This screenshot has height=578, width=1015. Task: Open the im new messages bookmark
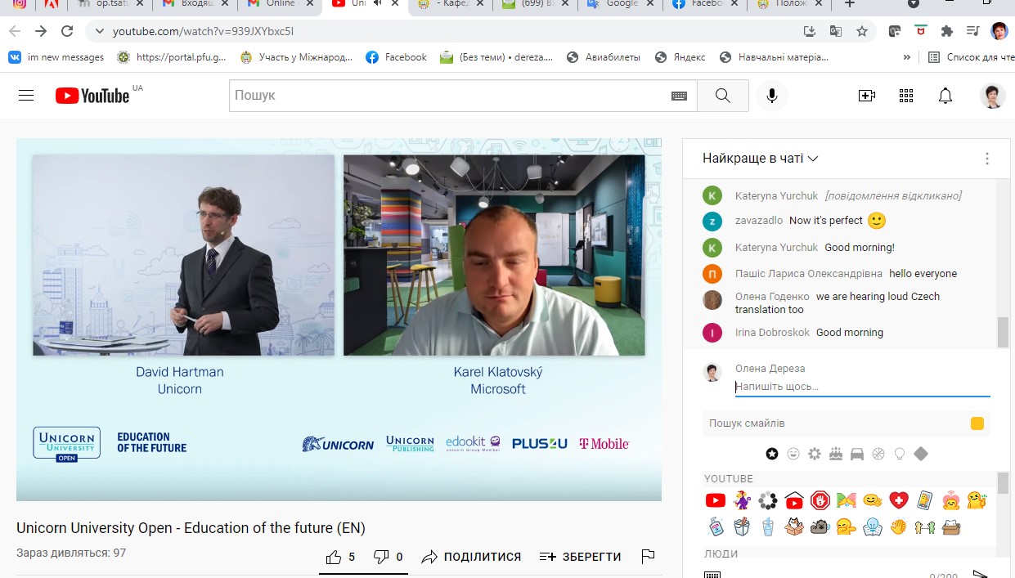pos(56,57)
